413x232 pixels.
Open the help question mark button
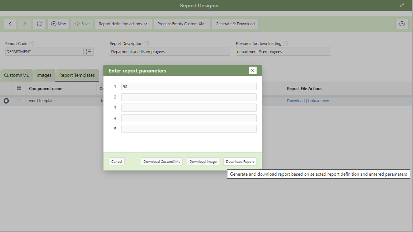click(402, 24)
